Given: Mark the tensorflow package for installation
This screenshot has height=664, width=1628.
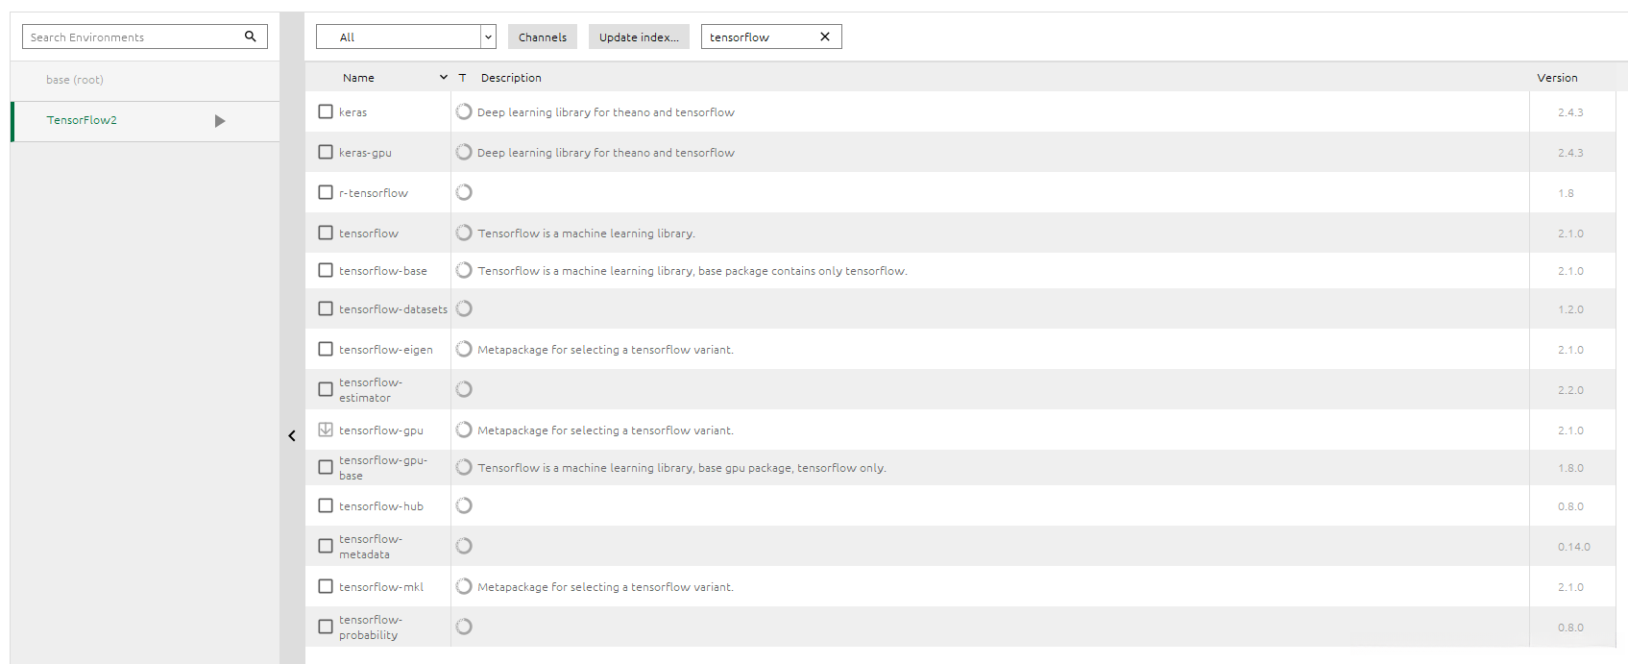Looking at the screenshot, I should coord(326,233).
